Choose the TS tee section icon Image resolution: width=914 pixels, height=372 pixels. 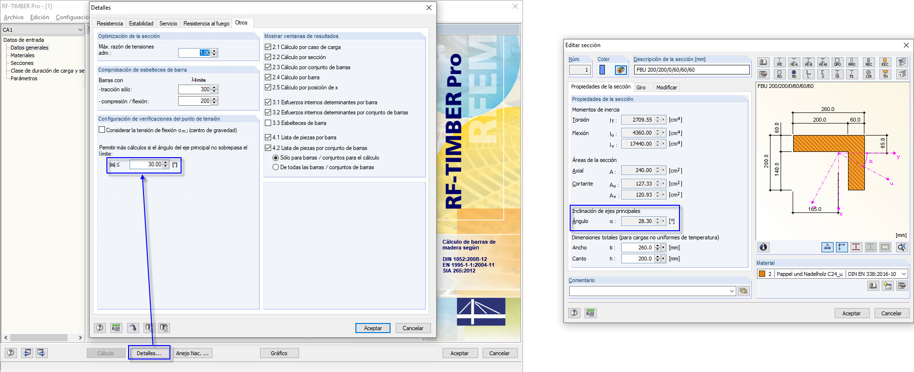(x=852, y=74)
